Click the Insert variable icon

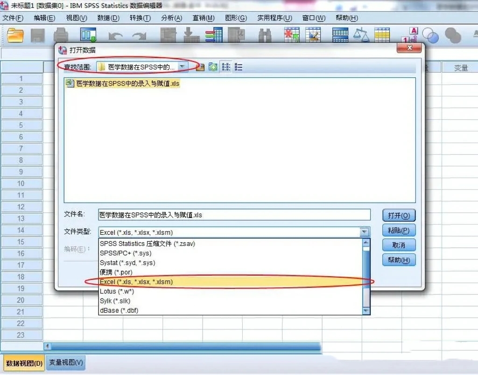[313, 35]
